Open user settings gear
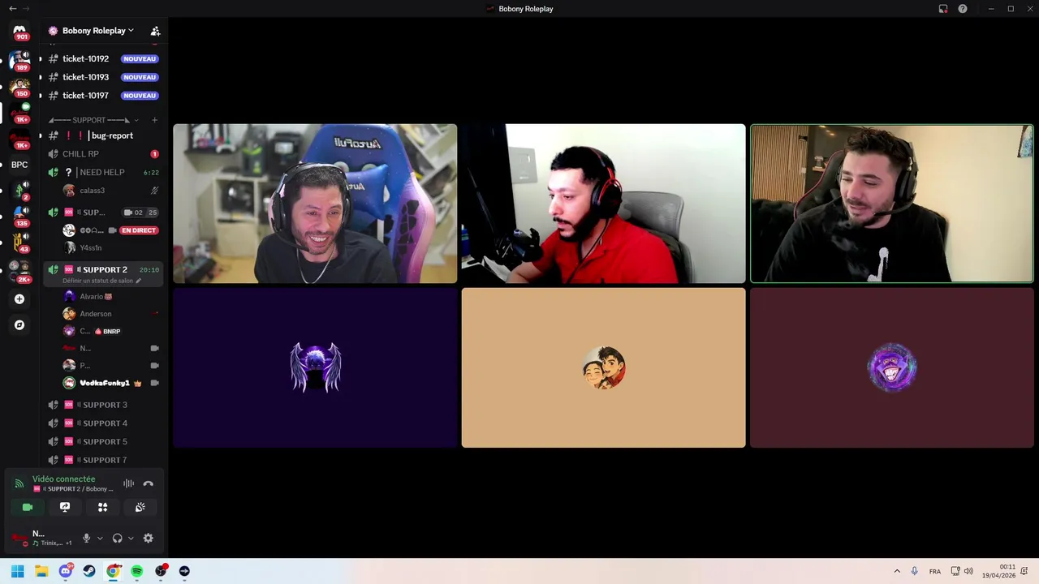 [149, 538]
